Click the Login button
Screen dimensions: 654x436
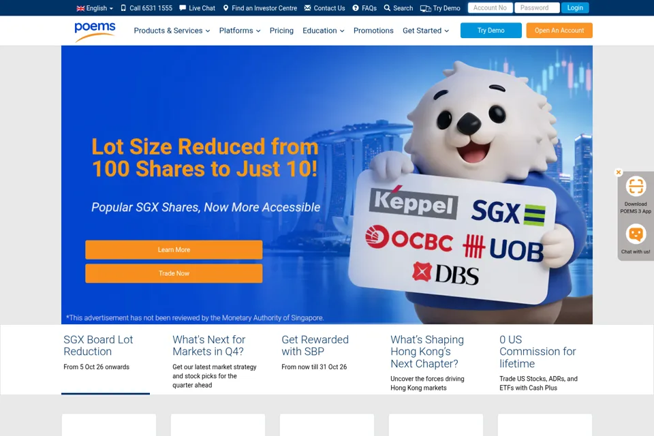(x=575, y=8)
